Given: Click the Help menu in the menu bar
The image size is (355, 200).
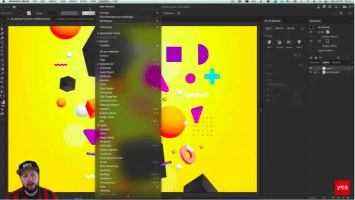Looking at the screenshot, I should pyautogui.click(x=115, y=1).
